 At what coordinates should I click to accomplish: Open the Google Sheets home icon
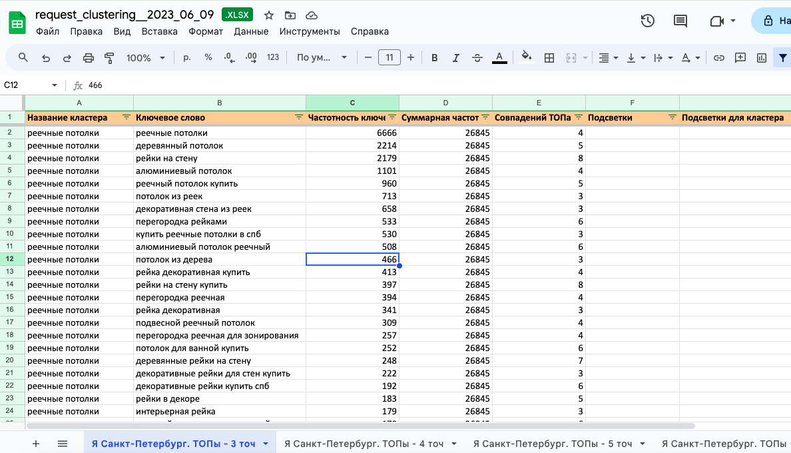pos(17,23)
